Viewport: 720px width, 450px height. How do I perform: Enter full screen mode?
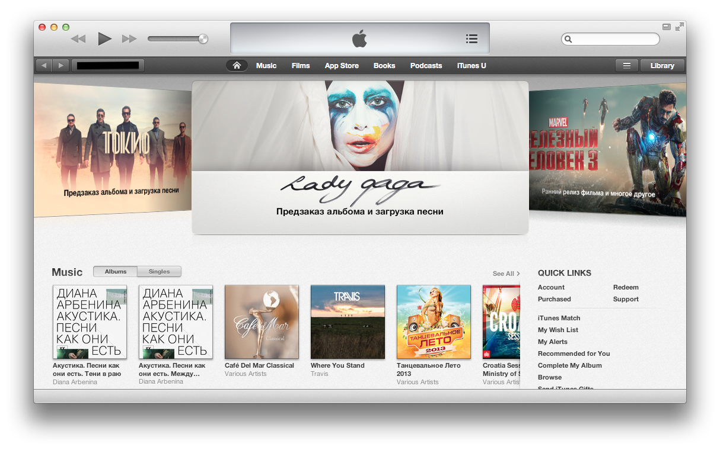(680, 27)
